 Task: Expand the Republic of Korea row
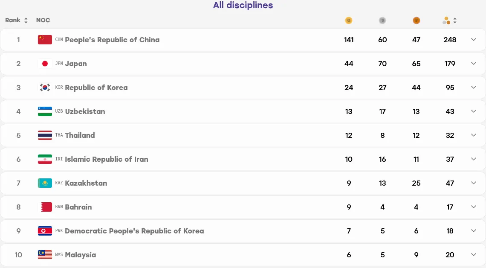point(473,87)
